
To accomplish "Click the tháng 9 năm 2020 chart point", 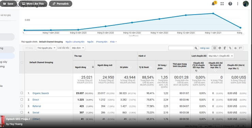I will 106,26.
